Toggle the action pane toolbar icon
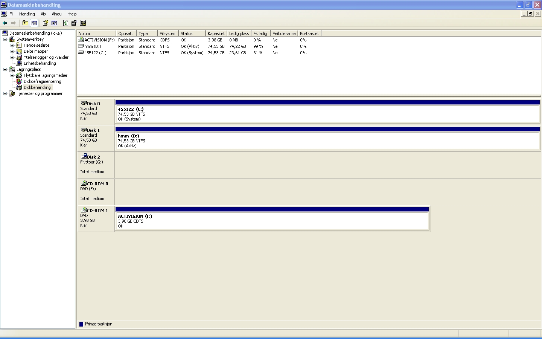The image size is (542, 339). [x=54, y=23]
